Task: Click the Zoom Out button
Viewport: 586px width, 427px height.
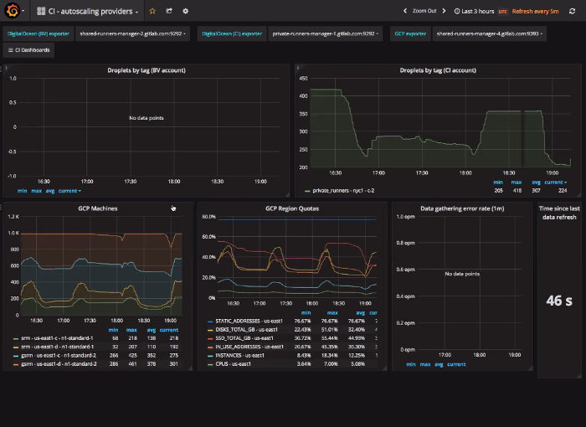Action: [424, 11]
